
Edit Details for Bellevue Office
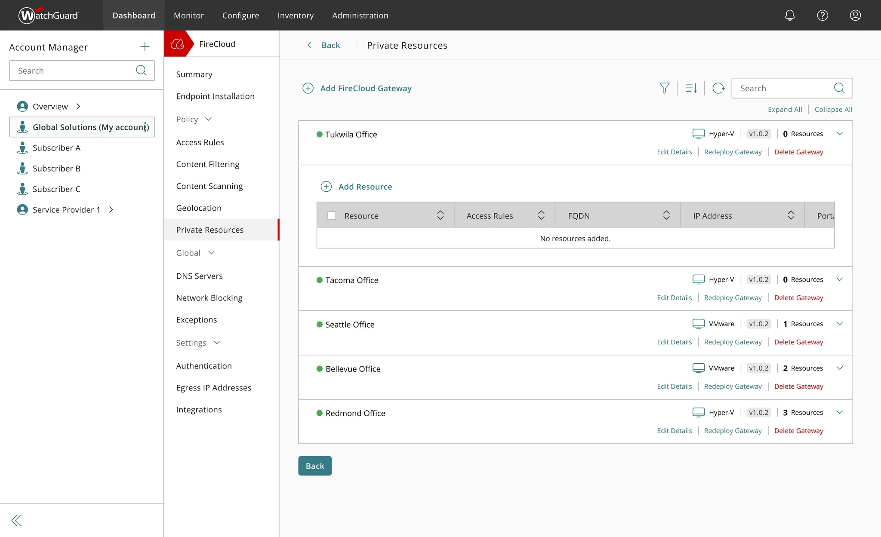click(674, 386)
